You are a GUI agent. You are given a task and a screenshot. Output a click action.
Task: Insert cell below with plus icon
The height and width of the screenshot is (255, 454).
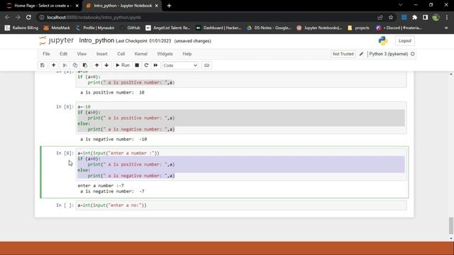pos(54,65)
